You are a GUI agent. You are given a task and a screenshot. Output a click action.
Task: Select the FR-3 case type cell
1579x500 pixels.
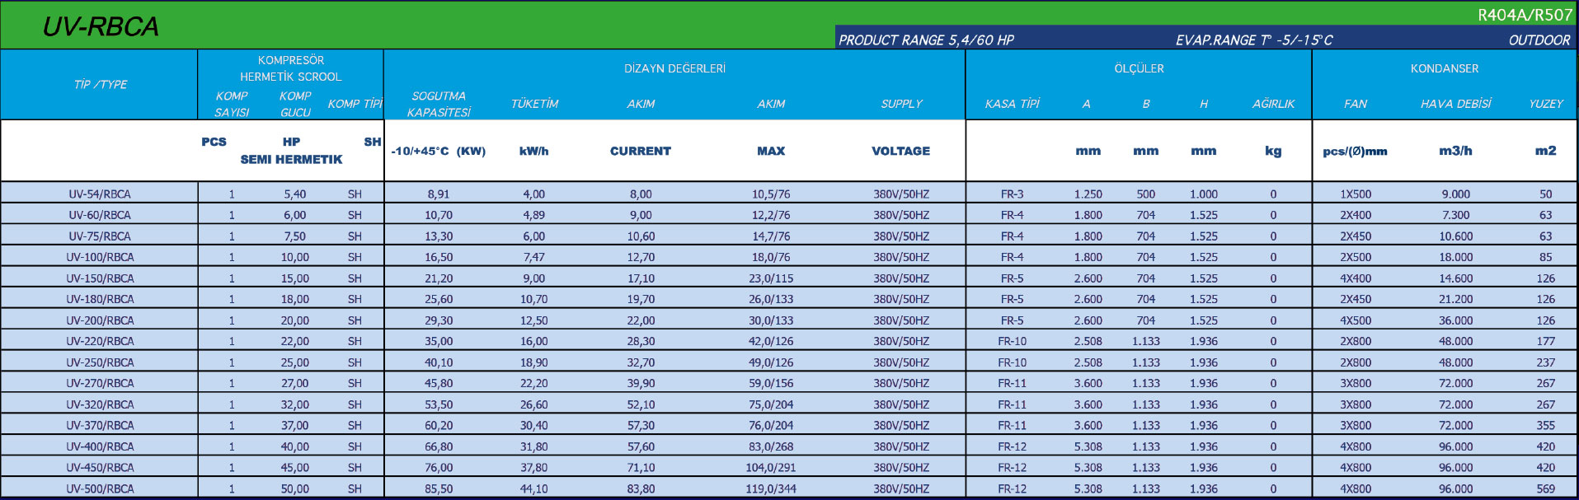tap(1012, 194)
